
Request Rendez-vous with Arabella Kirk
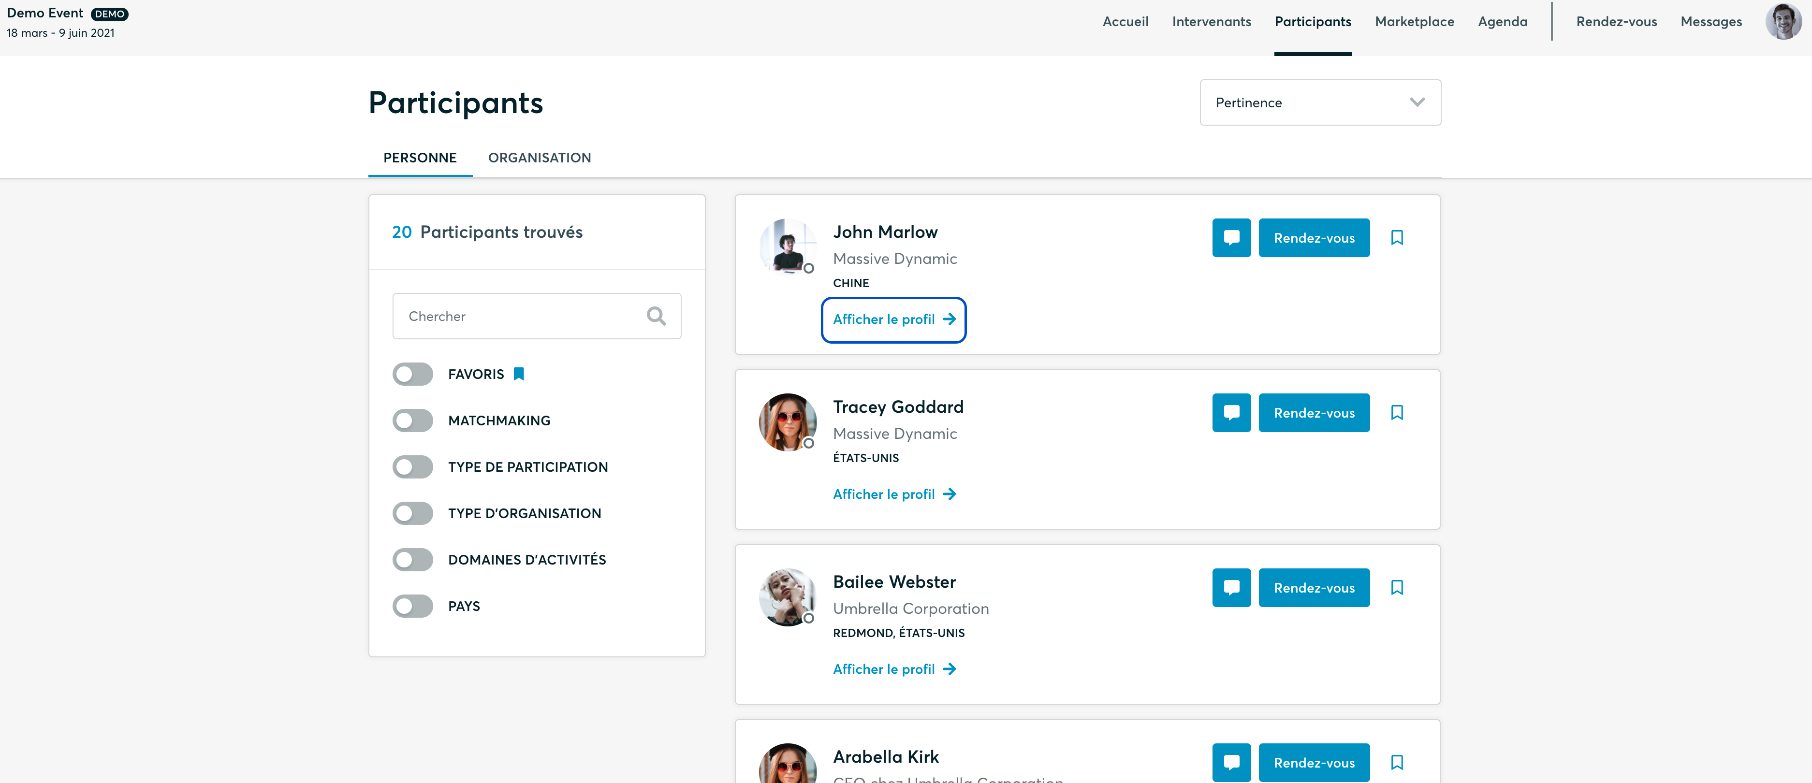(x=1314, y=763)
